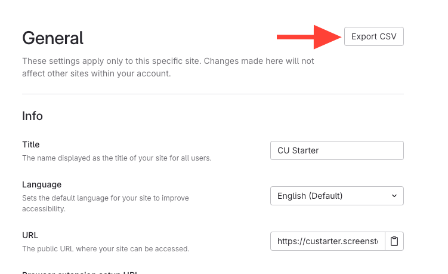The image size is (448, 274).
Task: Click the word 'accessibility' in Language description
Action: [44, 209]
